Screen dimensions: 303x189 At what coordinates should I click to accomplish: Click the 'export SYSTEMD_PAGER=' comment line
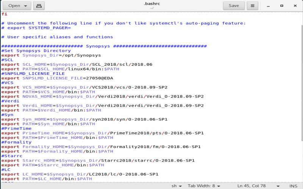36,28
